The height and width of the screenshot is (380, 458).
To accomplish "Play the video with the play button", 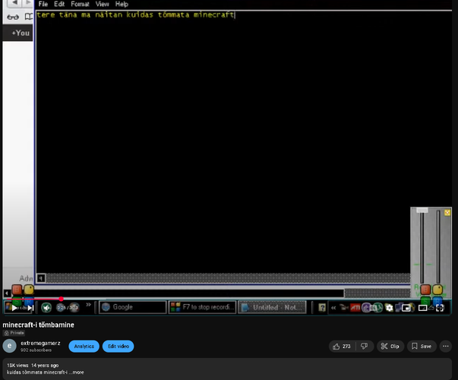I will 14,308.
